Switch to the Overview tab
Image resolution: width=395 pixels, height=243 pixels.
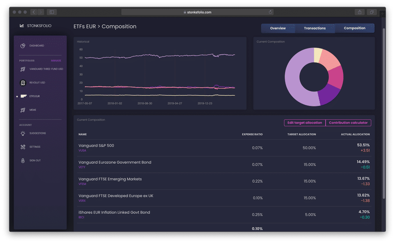pos(278,28)
